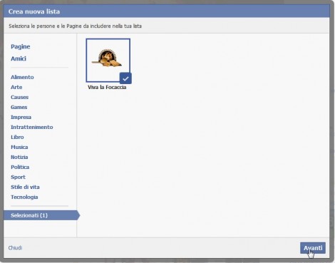Uncheck the Viva la Focaccia checkmark
The height and width of the screenshot is (263, 335).
(125, 78)
